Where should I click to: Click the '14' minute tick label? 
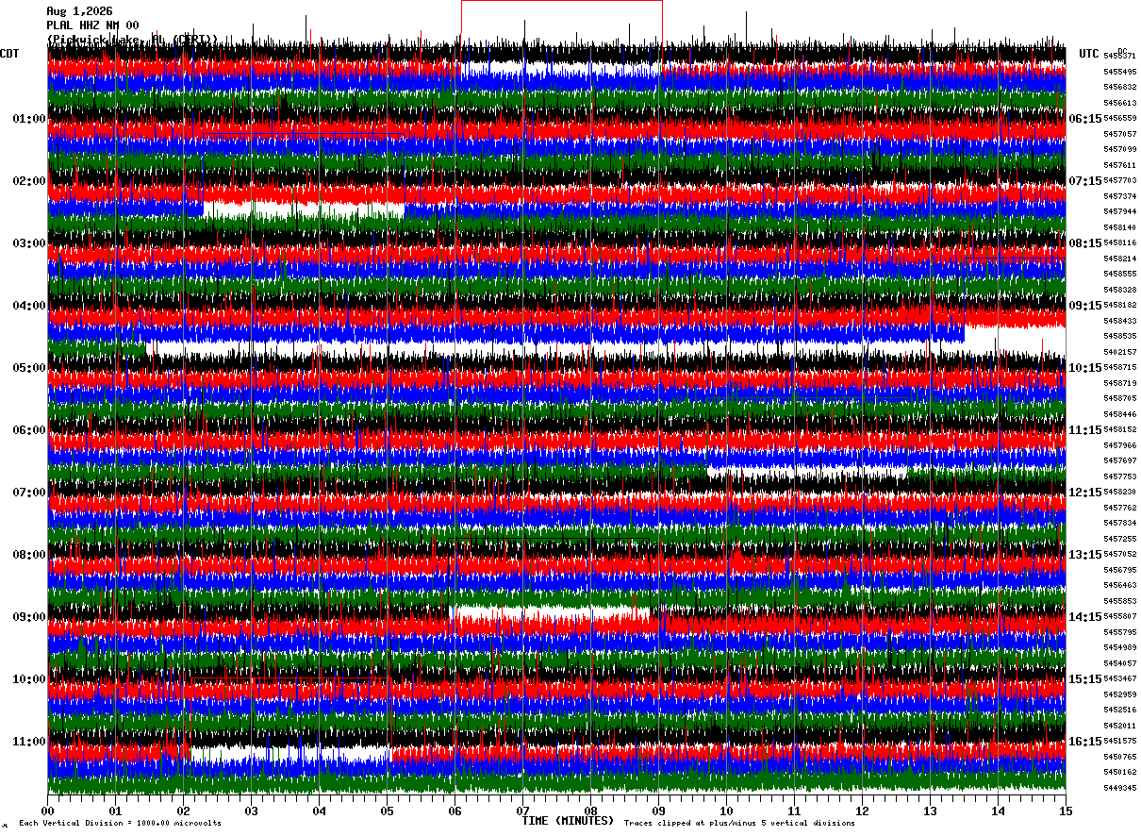point(998,811)
